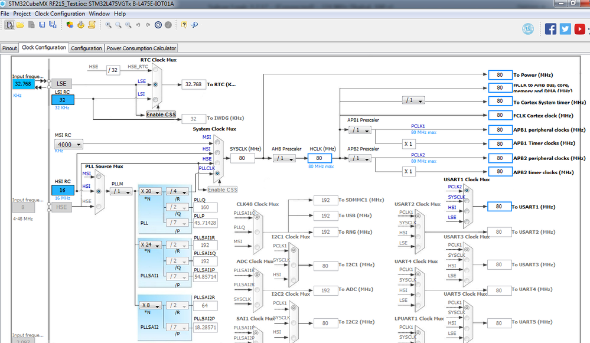Click the New Project toolbar icon
Viewport: 590px width, 343px height.
point(10,25)
